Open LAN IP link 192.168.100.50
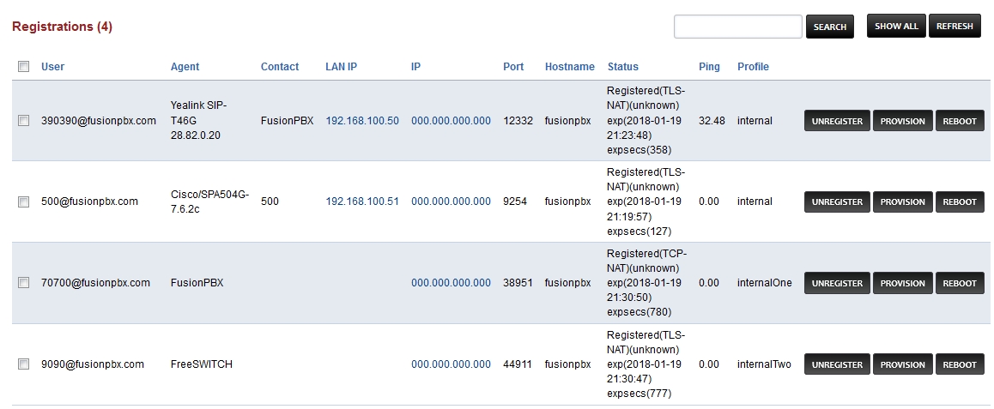The image size is (994, 409). [362, 121]
